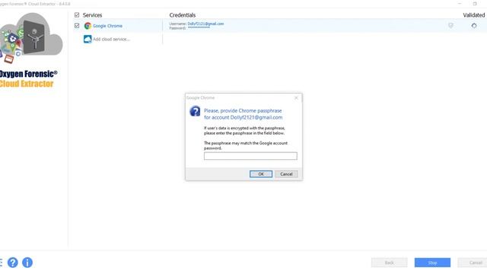
Task: Open the blue information icon
Action: (27, 263)
